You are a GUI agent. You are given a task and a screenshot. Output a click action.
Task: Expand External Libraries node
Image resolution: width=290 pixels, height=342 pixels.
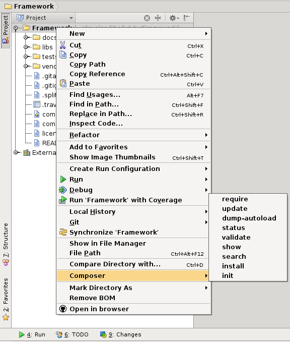pyautogui.click(x=16, y=152)
